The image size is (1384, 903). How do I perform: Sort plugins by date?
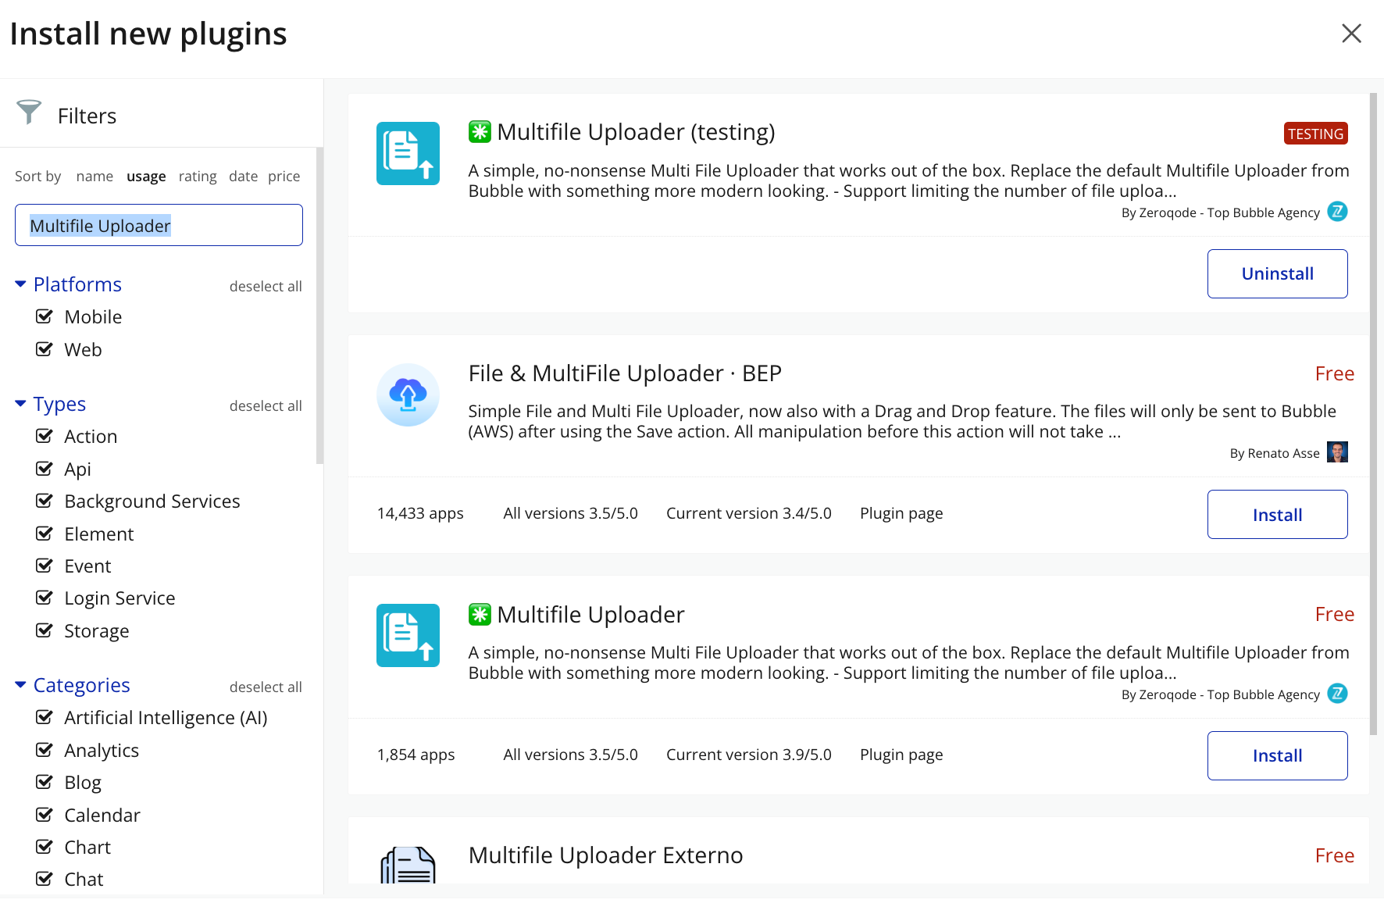pyautogui.click(x=243, y=177)
